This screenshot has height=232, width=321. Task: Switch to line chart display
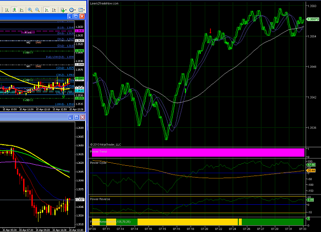pyautogui.click(x=22, y=10)
